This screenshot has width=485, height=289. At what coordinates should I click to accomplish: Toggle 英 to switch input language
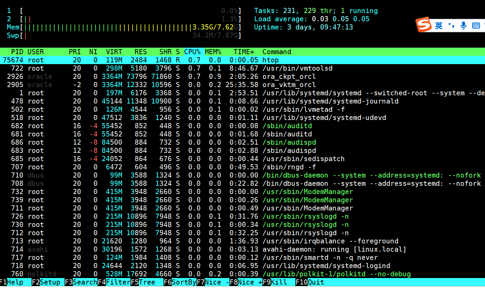439,25
